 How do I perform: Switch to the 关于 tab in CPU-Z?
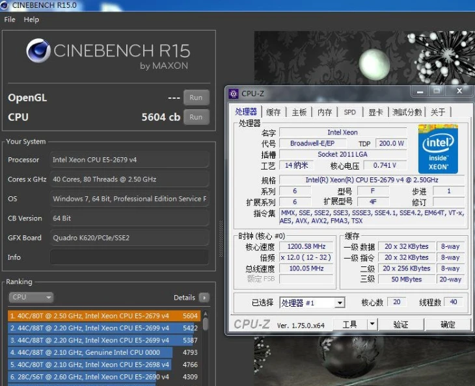pyautogui.click(x=438, y=112)
